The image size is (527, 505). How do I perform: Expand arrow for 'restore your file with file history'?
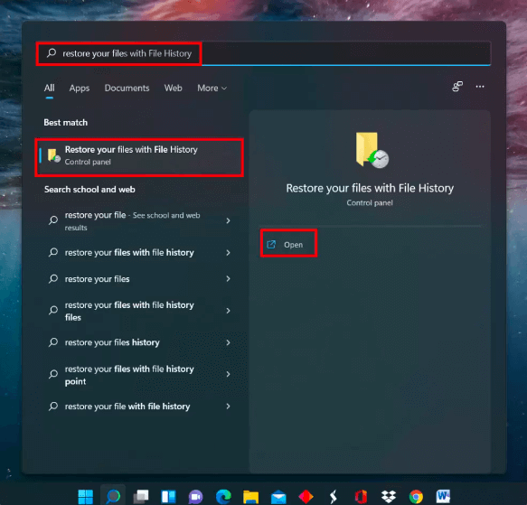228,407
